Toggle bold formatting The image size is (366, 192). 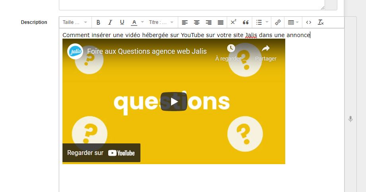click(98, 22)
